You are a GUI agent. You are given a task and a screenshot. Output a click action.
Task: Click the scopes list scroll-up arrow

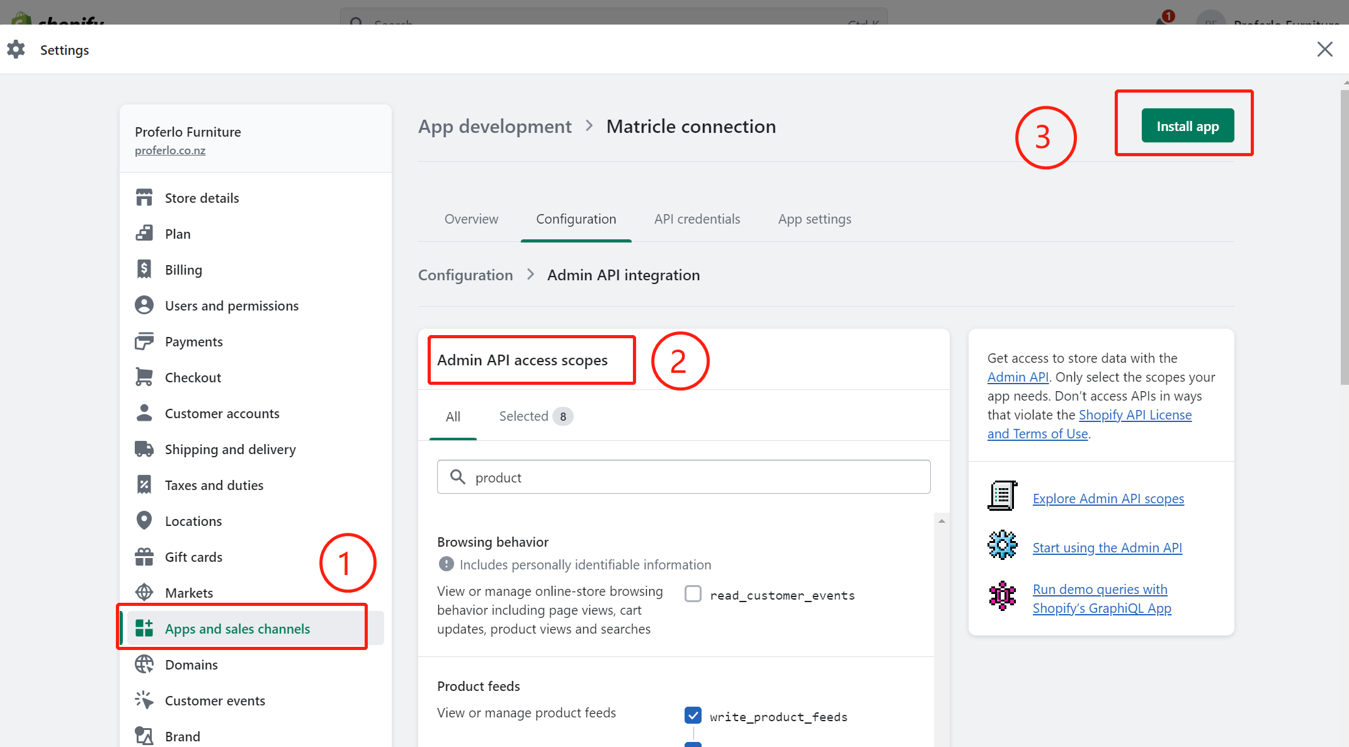pos(942,521)
